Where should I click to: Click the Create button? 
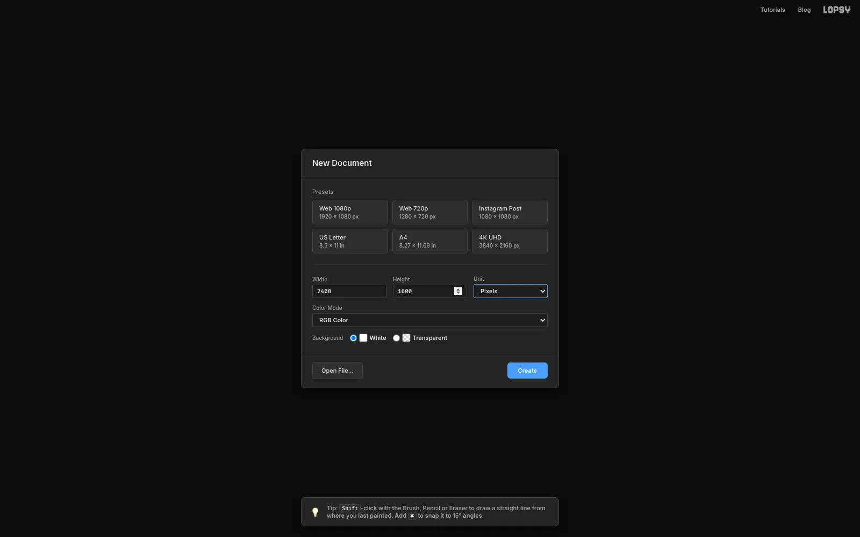pyautogui.click(x=527, y=371)
